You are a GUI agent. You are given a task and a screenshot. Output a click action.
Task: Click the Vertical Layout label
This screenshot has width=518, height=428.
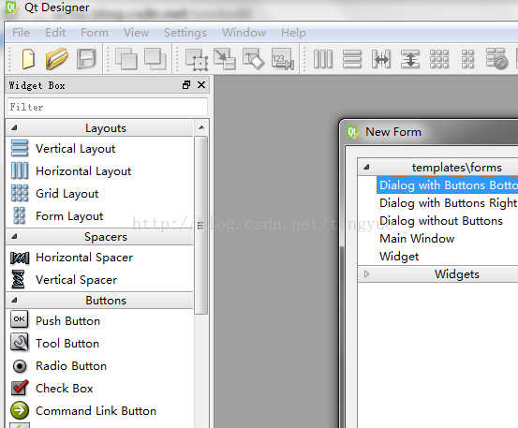pyautogui.click(x=75, y=149)
